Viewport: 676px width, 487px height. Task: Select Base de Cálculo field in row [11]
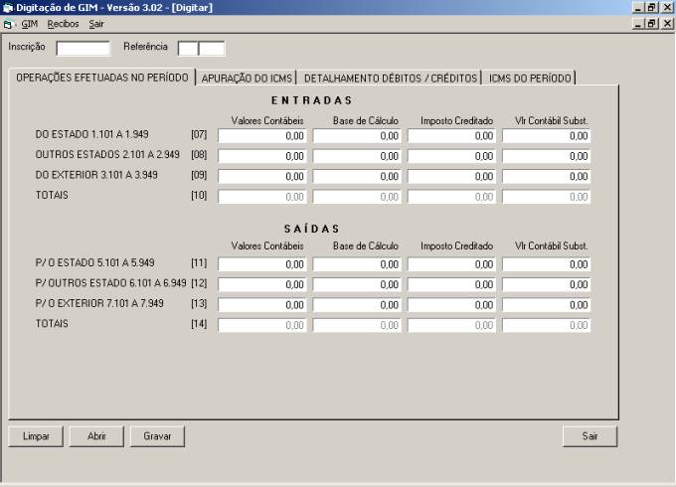[357, 264]
